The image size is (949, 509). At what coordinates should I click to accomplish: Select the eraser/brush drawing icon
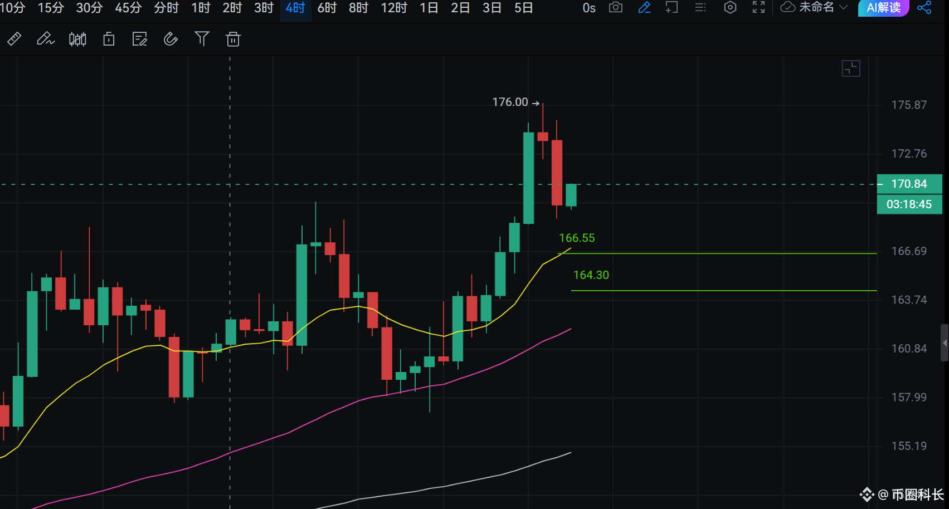click(171, 39)
